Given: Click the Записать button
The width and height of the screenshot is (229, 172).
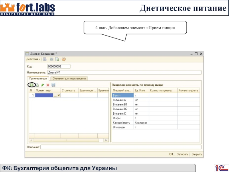Looking at the screenshot, I should click(182, 154).
